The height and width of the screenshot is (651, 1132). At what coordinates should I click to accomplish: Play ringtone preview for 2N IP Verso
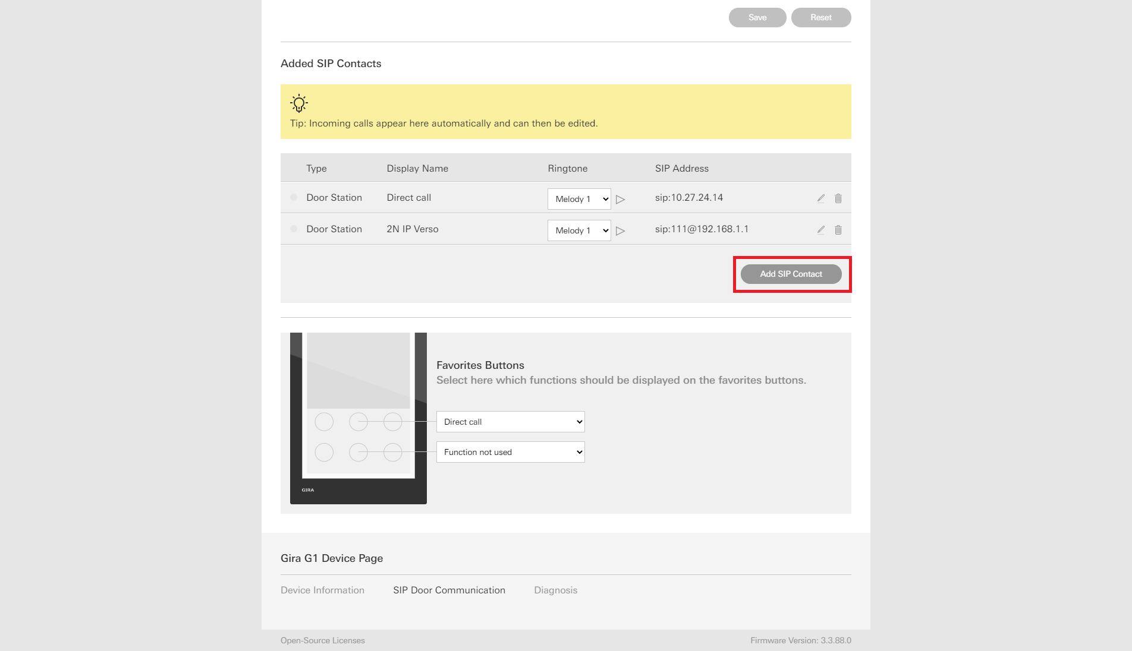click(620, 231)
